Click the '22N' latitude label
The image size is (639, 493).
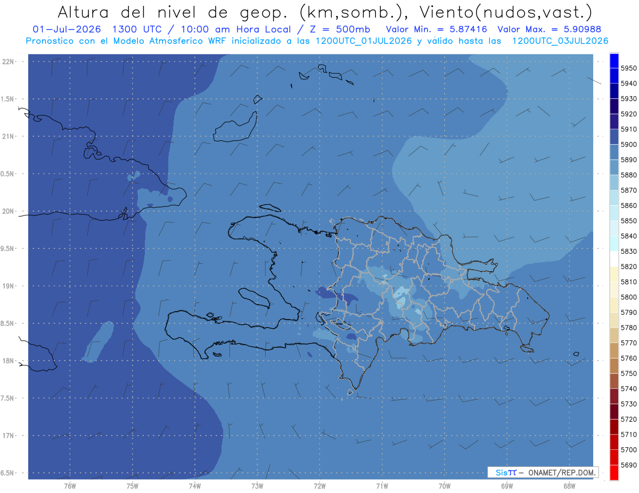[9, 62]
